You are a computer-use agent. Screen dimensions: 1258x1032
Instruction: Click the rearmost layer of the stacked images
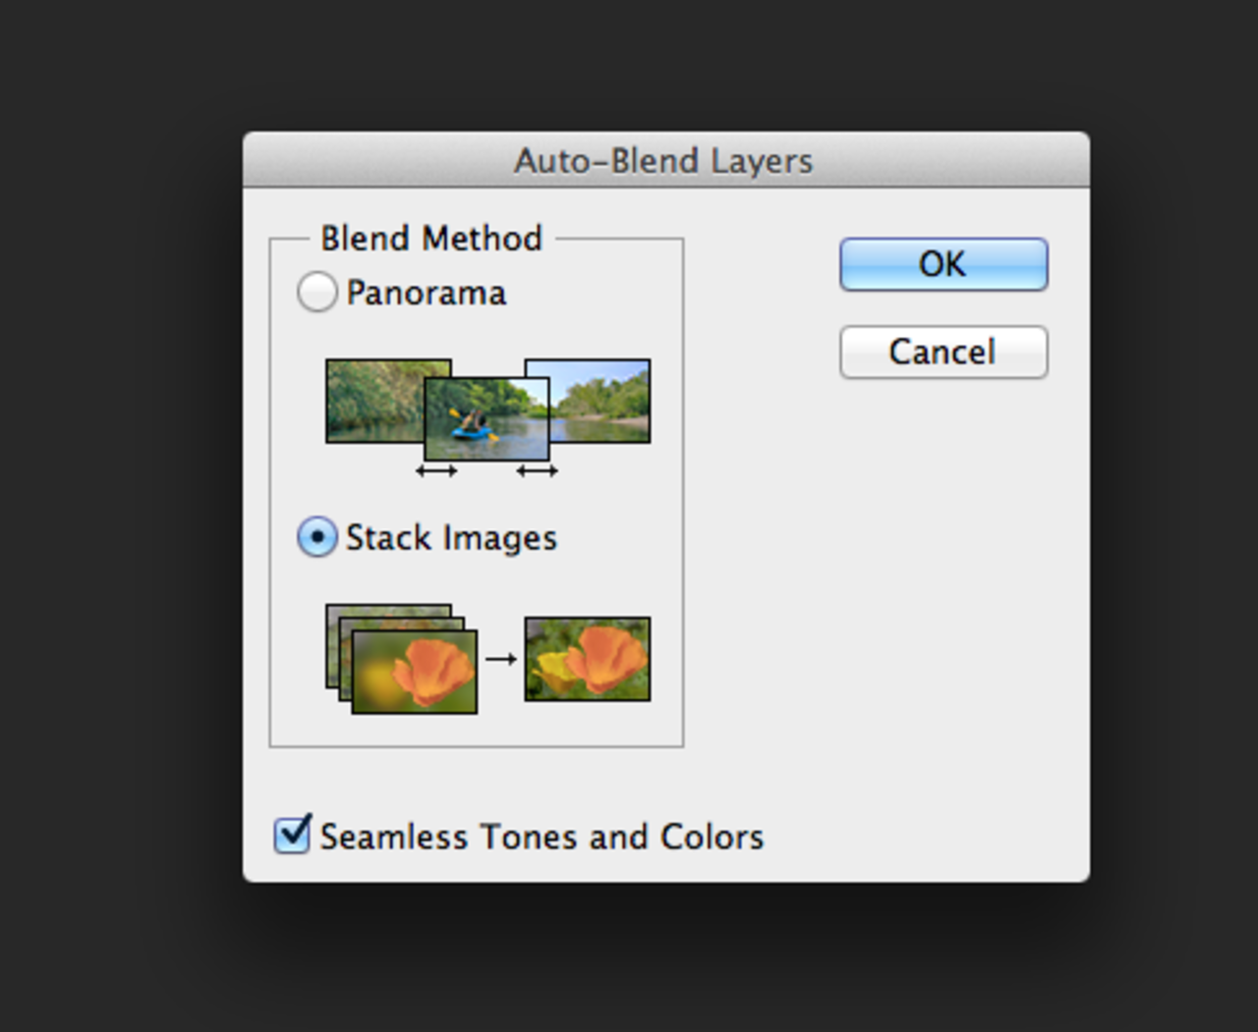(x=388, y=611)
